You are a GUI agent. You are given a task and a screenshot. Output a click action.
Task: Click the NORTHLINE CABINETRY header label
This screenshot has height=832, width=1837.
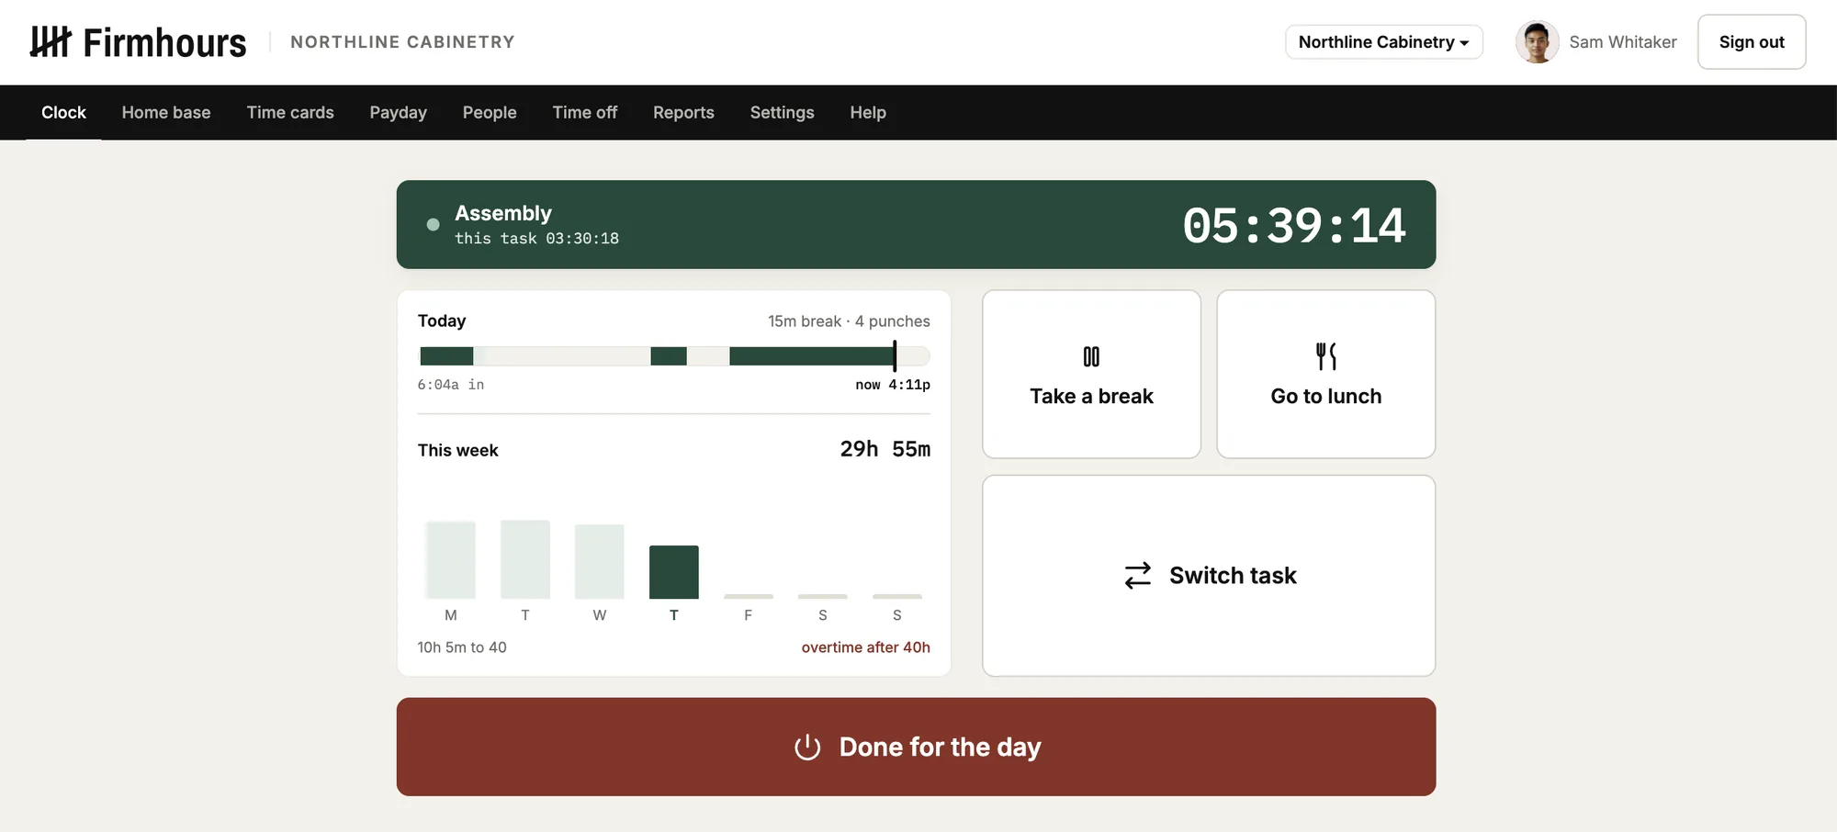402,42
